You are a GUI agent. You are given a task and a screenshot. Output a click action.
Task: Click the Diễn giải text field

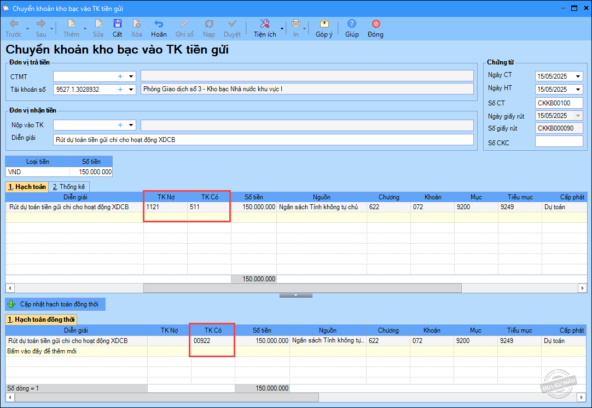pyautogui.click(x=263, y=140)
